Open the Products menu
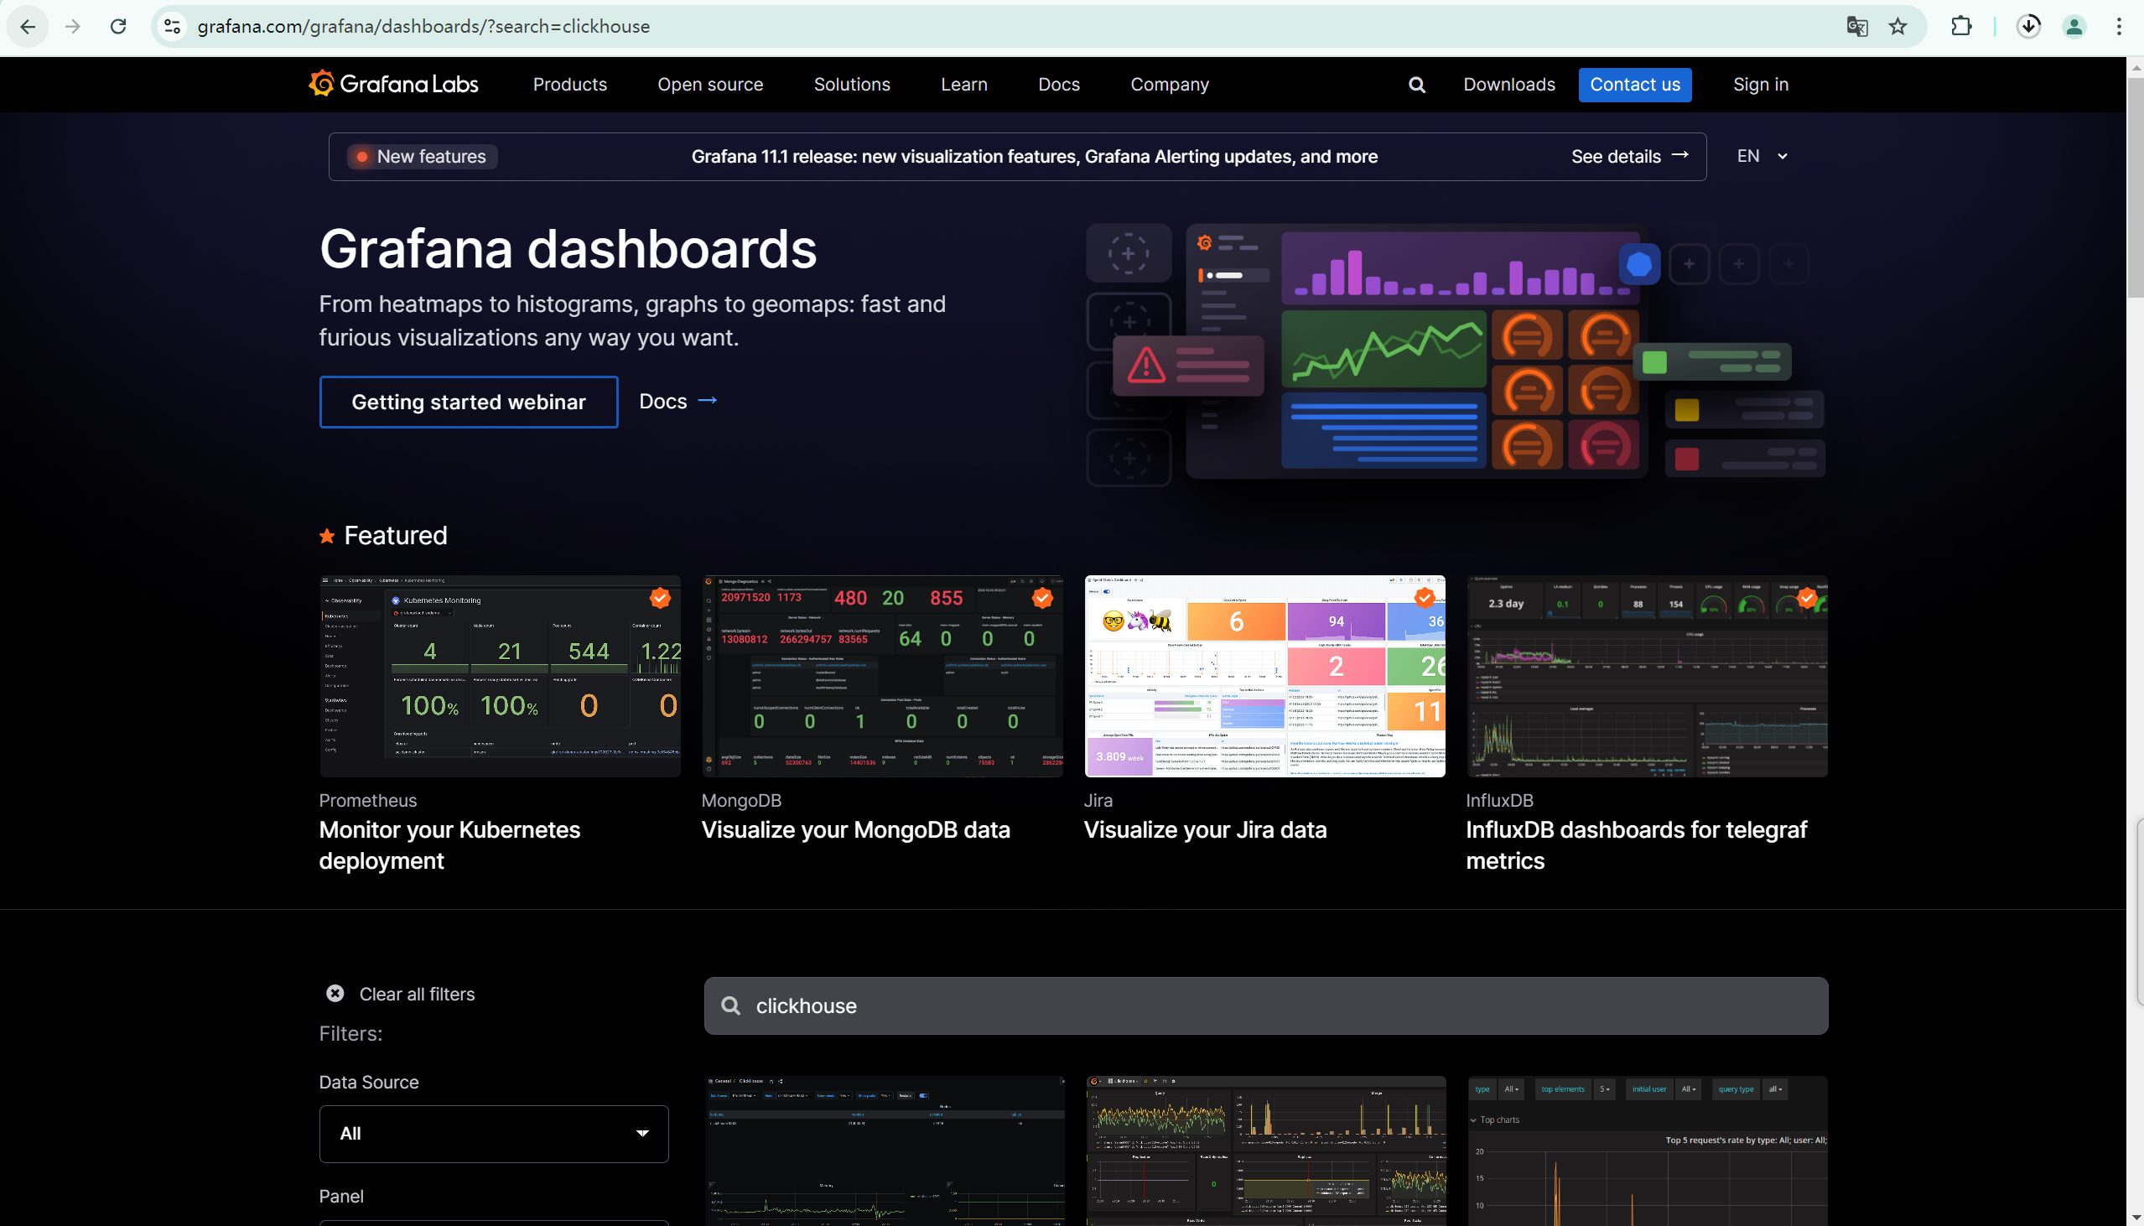2144x1226 pixels. point(569,85)
